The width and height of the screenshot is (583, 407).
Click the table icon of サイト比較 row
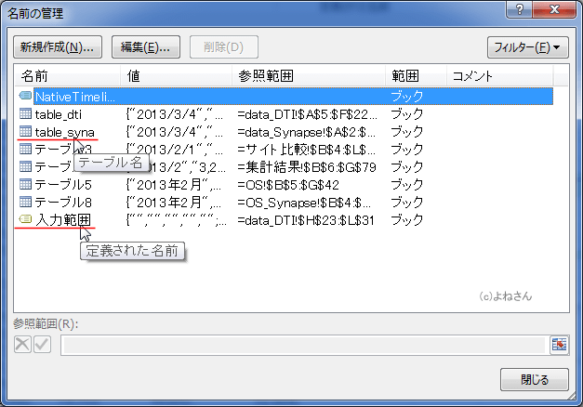[x=25, y=149]
